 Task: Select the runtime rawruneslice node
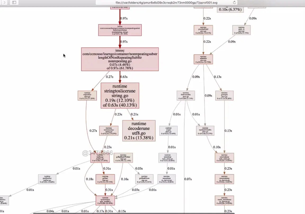[109, 131]
